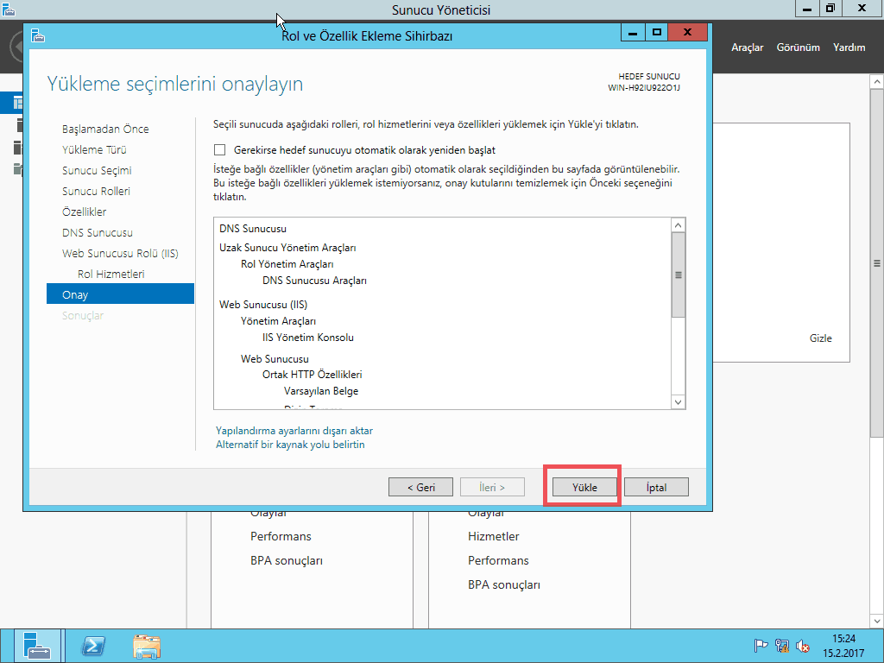Maximize the Rol ve Özellik Ekleme wizard

click(x=656, y=33)
